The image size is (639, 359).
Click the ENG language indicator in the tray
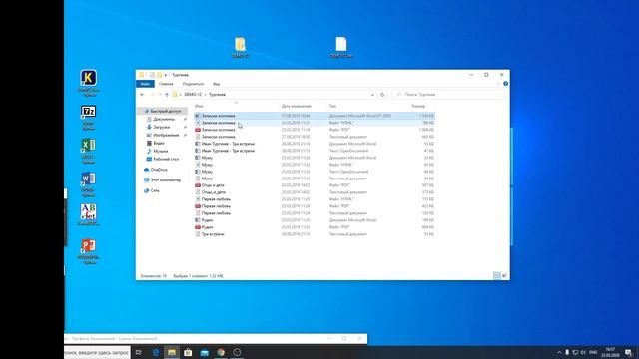[593, 352]
